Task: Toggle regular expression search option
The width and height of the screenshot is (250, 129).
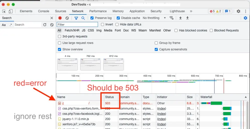Action: click(11, 25)
